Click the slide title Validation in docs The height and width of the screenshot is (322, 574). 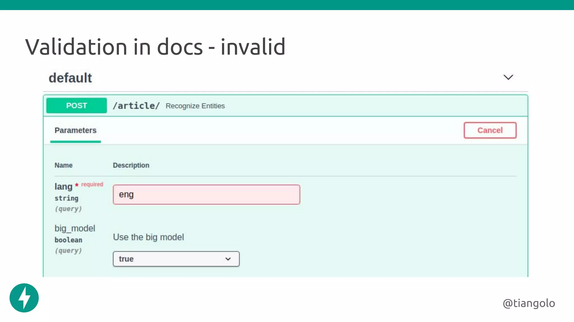pos(155,47)
